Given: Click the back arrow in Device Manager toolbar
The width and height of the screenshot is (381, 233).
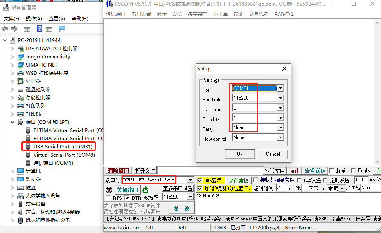Looking at the screenshot, I should pyautogui.click(x=5, y=29).
